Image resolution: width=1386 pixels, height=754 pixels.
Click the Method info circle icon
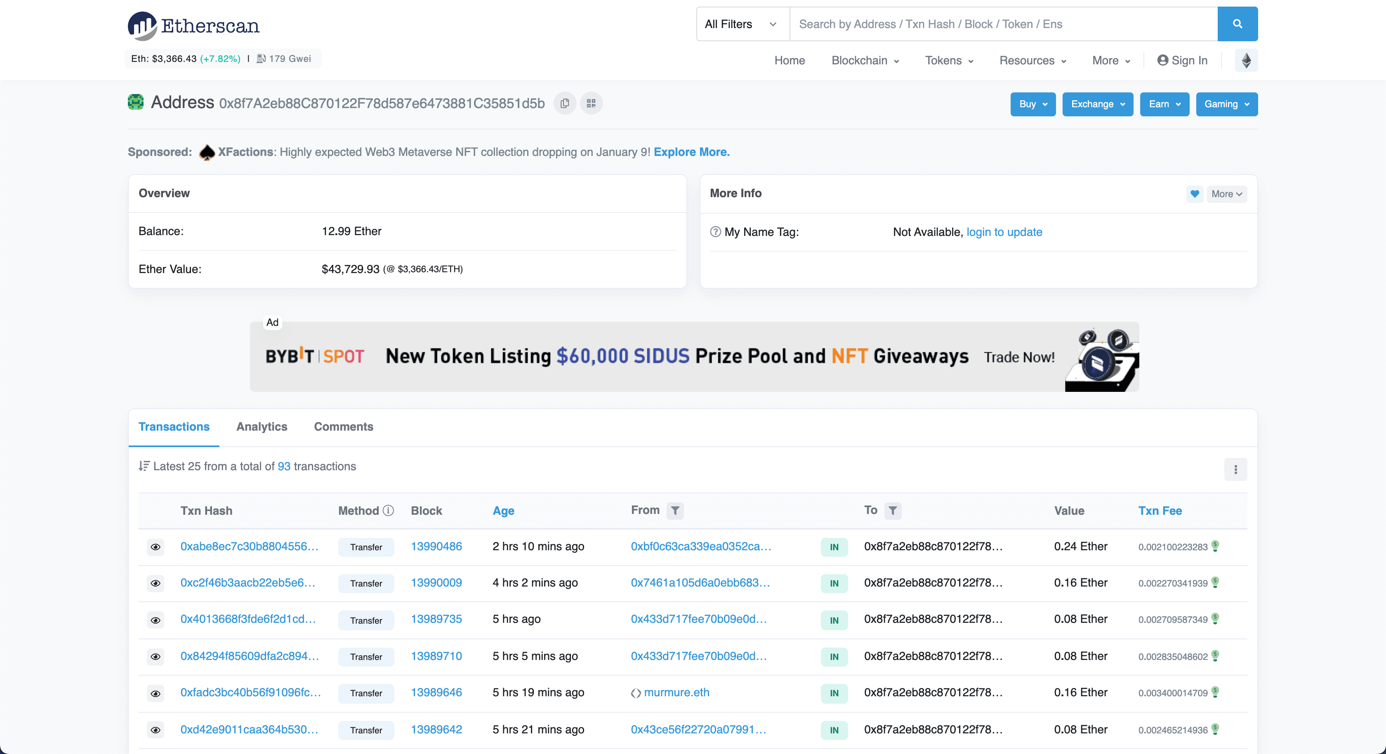388,510
